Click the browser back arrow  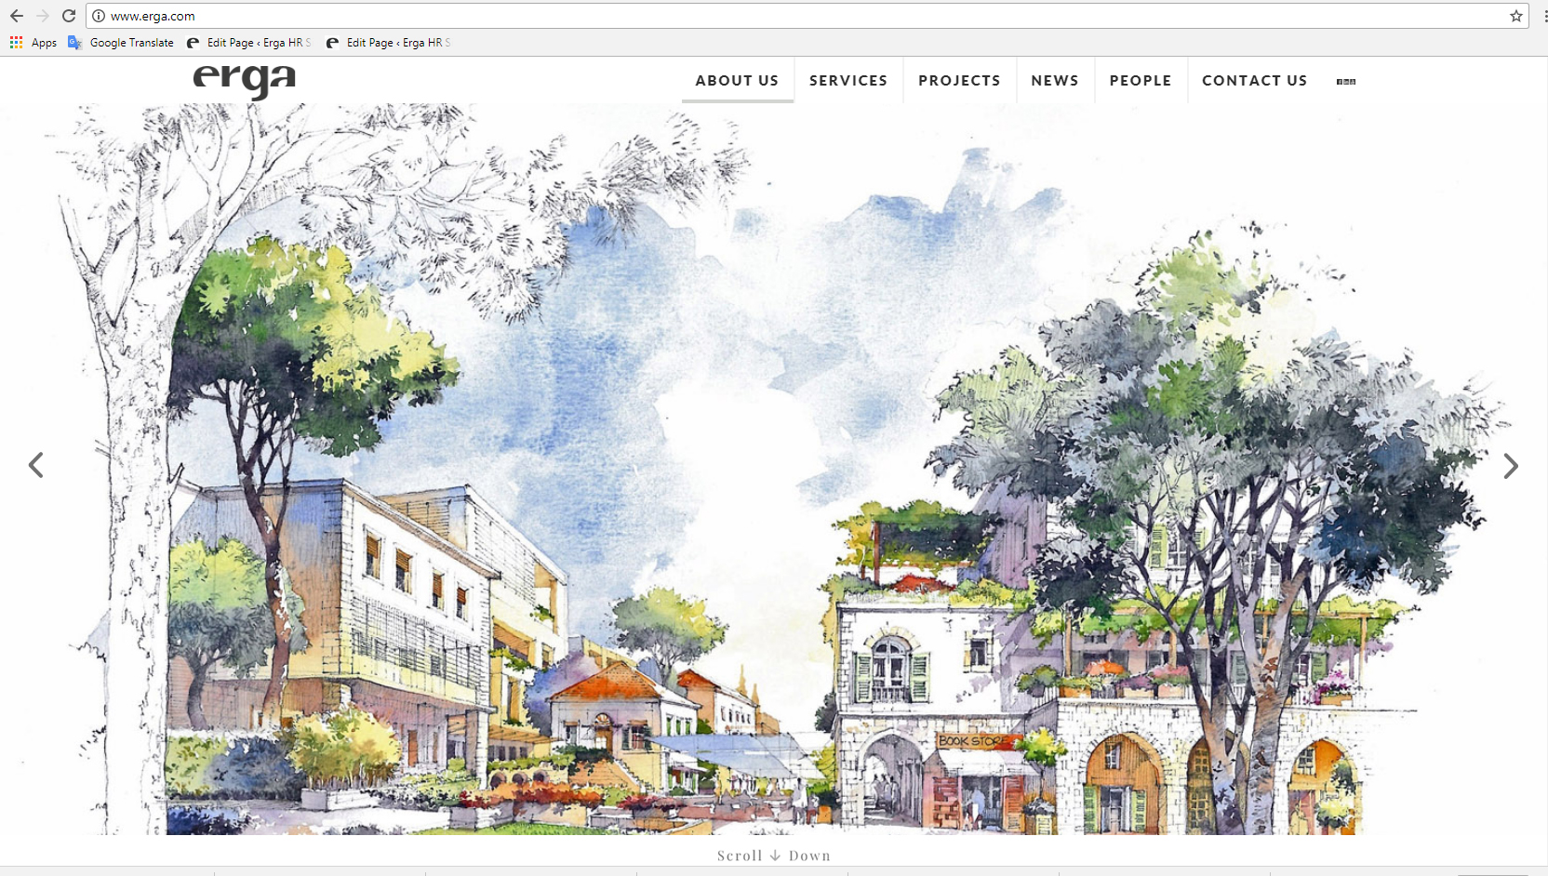coord(17,16)
